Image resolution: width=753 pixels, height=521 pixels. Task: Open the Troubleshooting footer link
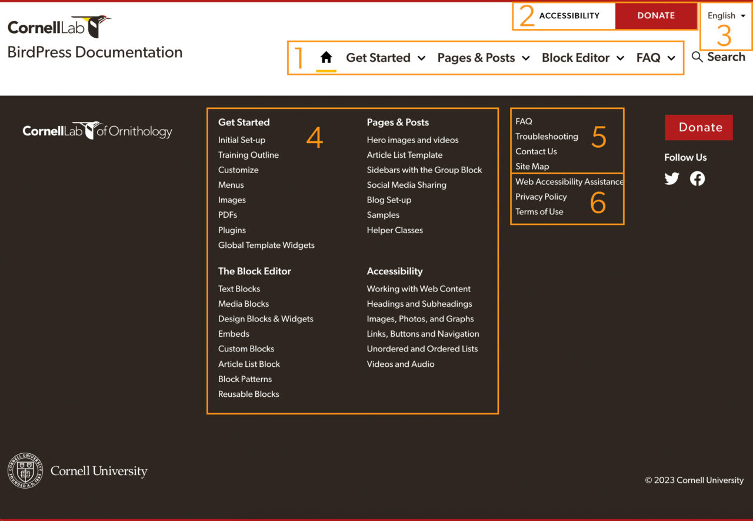(547, 137)
